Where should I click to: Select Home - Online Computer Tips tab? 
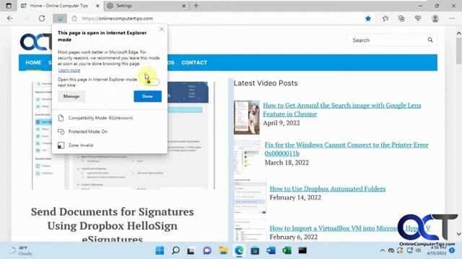[61, 6]
